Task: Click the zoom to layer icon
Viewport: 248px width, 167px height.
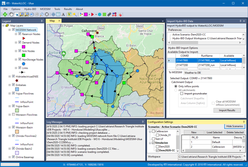Action: 42,14
